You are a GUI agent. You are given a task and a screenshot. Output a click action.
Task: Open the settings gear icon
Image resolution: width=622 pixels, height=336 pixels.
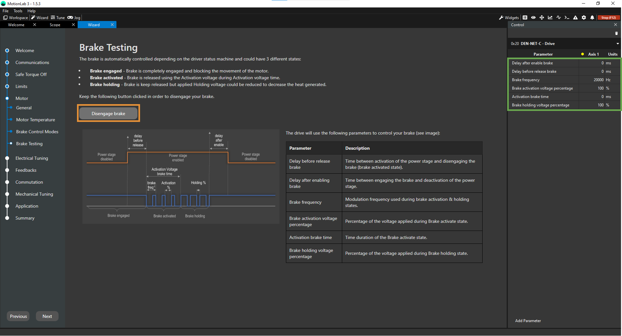point(584,18)
